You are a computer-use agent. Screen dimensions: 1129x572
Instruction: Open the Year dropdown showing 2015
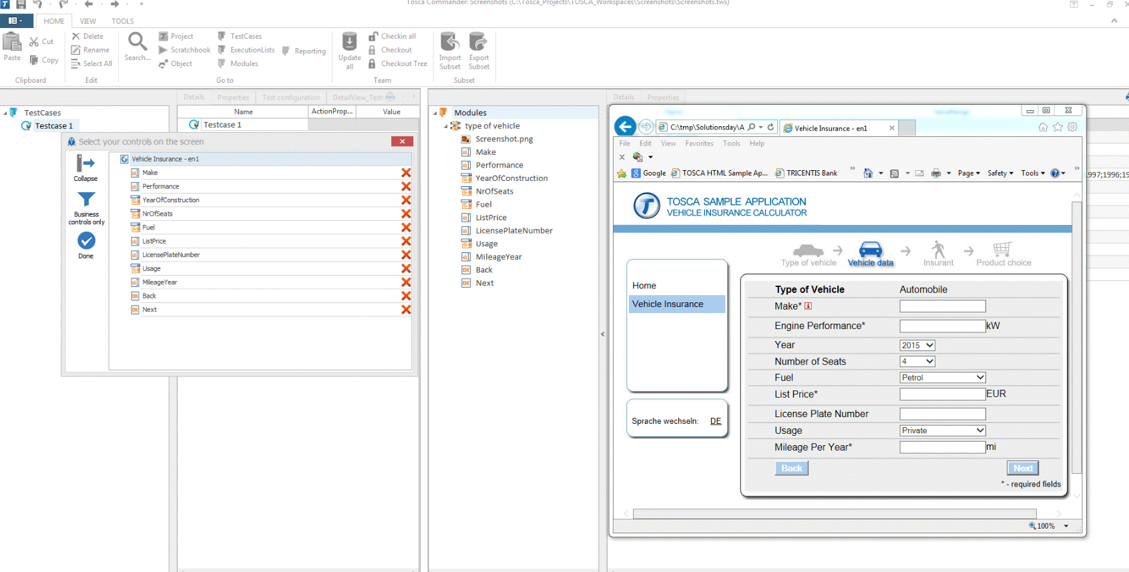[917, 345]
